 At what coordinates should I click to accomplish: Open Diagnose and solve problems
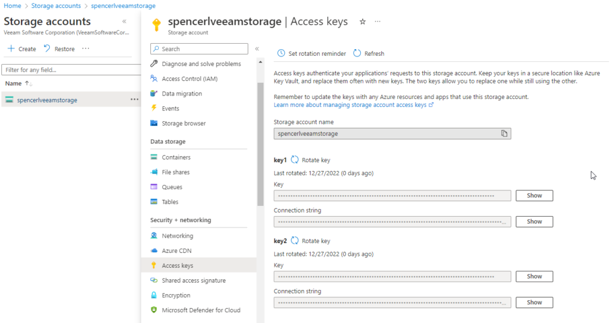(201, 64)
